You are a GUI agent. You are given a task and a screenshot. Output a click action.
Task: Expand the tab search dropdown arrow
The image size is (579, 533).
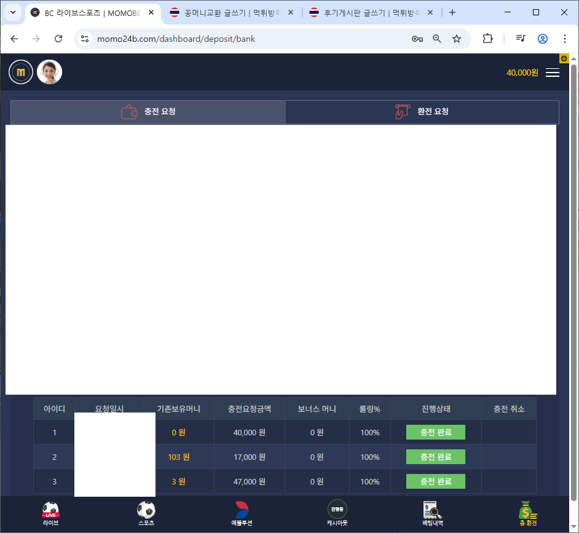coord(12,12)
